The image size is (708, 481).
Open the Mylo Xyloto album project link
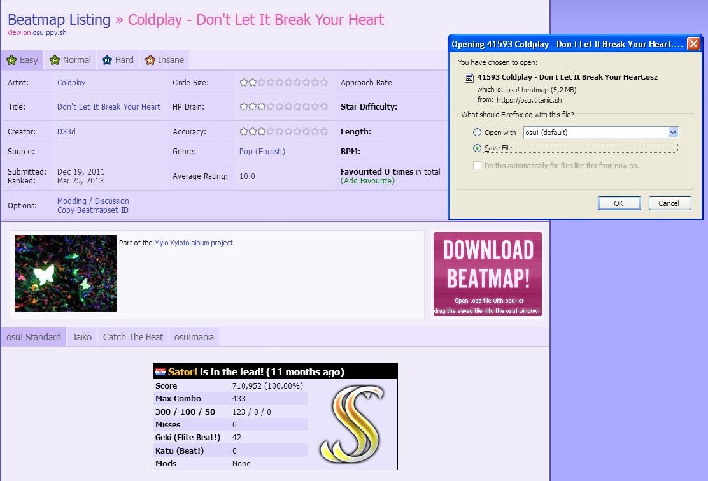(x=194, y=243)
